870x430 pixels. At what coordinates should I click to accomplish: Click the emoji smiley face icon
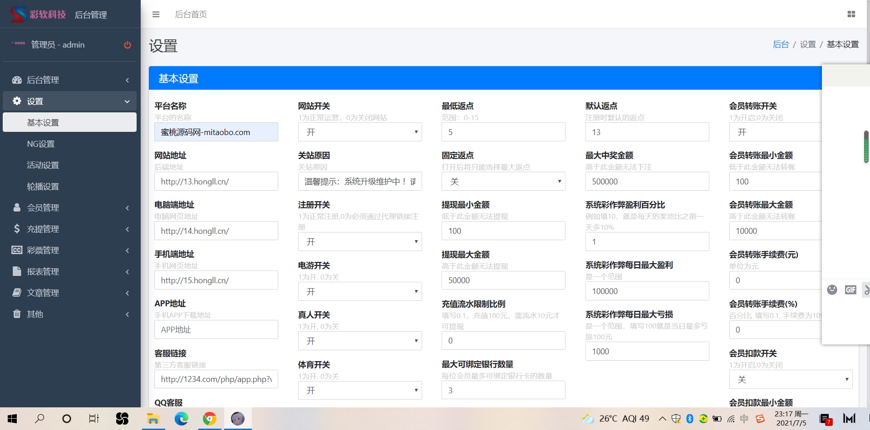tap(832, 290)
